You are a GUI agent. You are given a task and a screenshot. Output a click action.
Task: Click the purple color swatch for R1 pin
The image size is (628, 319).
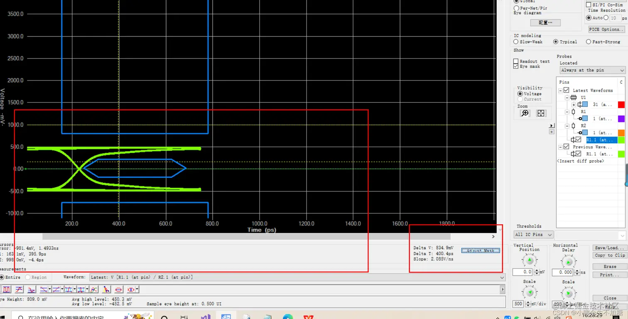point(621,119)
